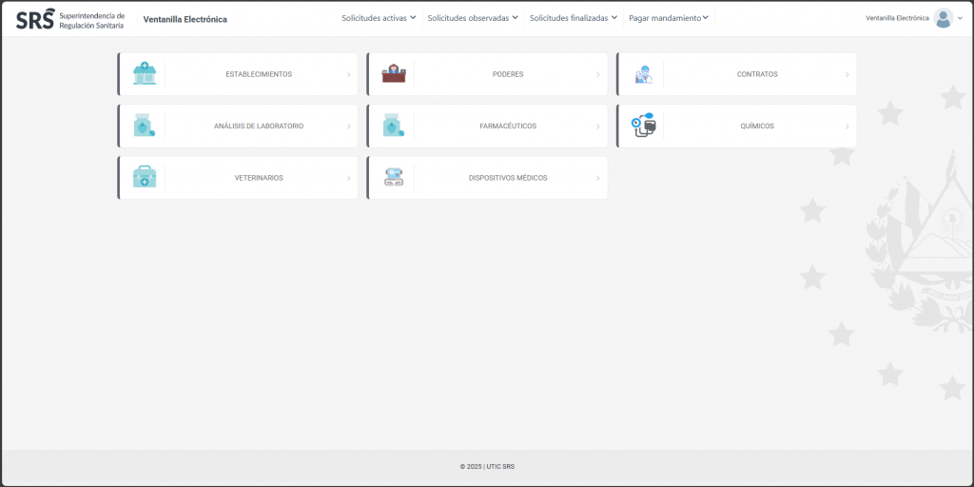Click the Farmacéuticos medicine bottle icon

pyautogui.click(x=394, y=126)
